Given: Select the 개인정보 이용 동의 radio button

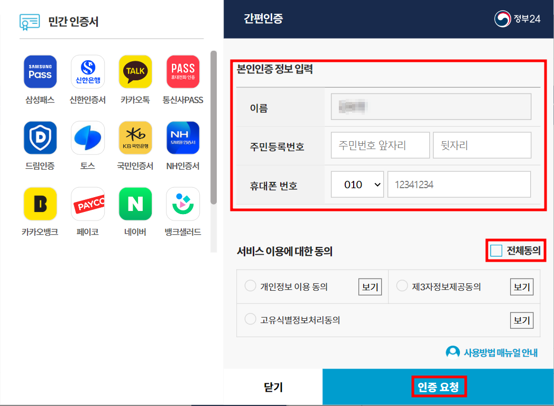Looking at the screenshot, I should tap(250, 287).
